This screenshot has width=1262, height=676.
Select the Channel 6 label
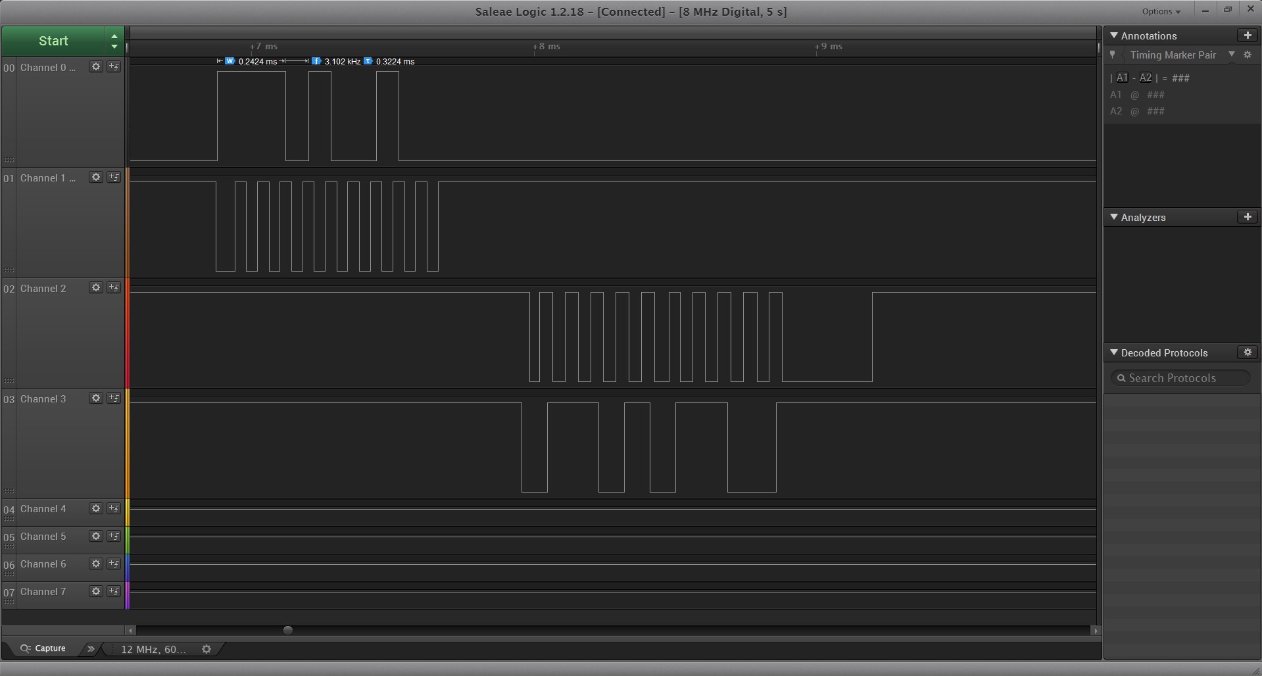click(43, 564)
